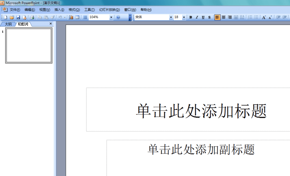290x176 pixels.
Task: Click the increase indent icon
Action: click(x=284, y=17)
